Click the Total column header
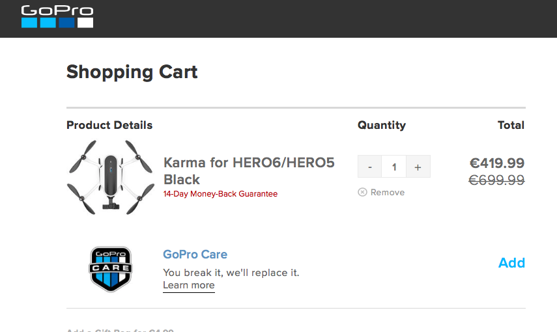557x332 pixels. coord(511,125)
